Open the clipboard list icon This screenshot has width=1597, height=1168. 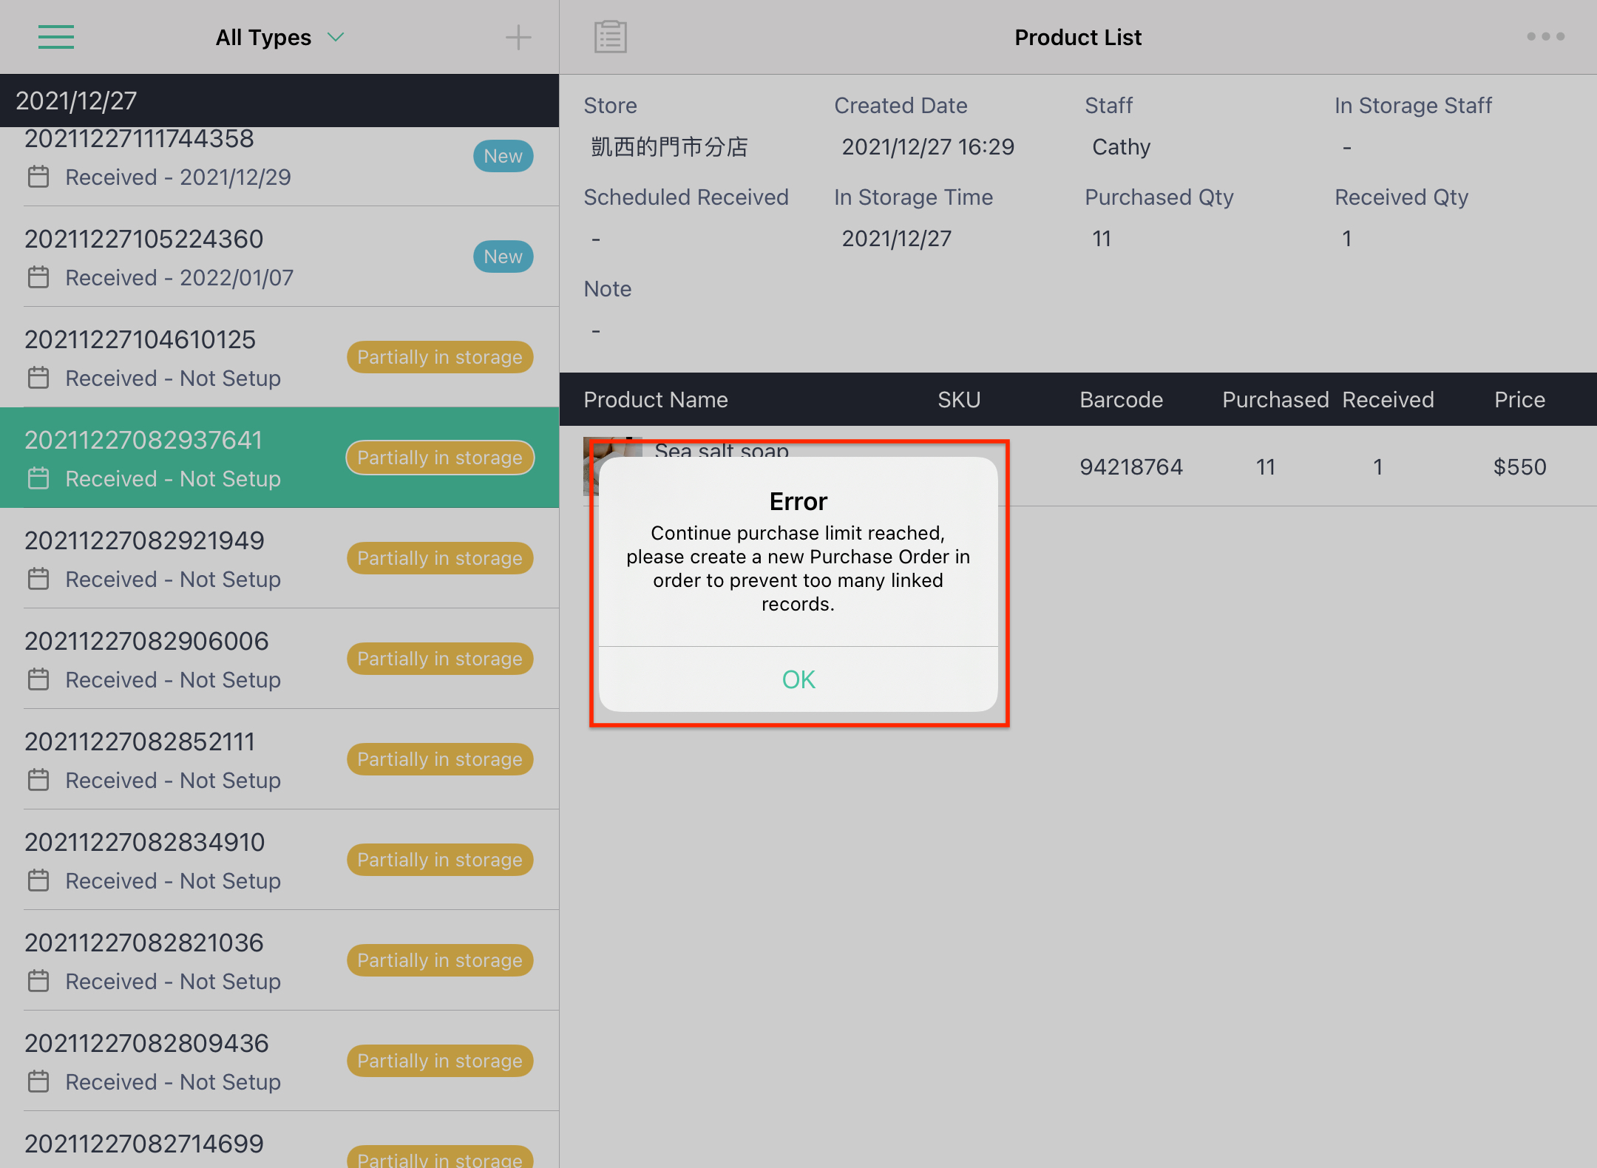(611, 37)
